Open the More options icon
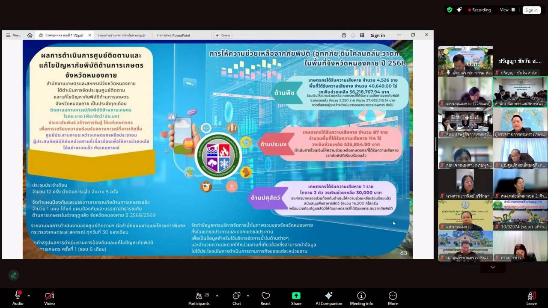548x308 pixels. [x=393, y=296]
